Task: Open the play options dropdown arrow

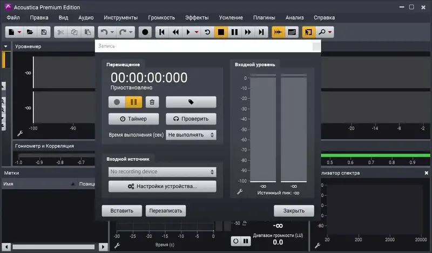Action: coord(197,32)
